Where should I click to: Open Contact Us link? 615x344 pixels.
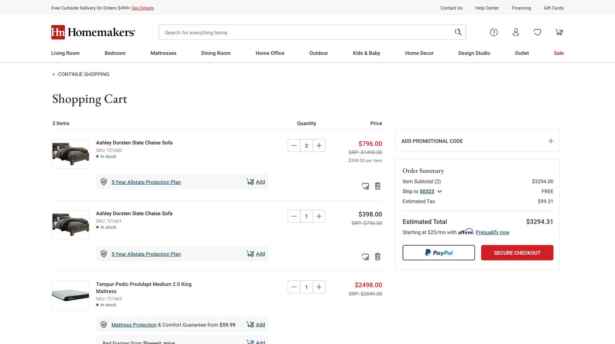(451, 8)
